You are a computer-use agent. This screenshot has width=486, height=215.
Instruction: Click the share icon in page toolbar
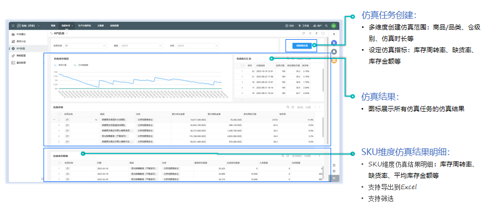(310, 34)
